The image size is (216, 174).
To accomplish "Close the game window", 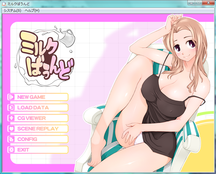I will coord(208,3).
